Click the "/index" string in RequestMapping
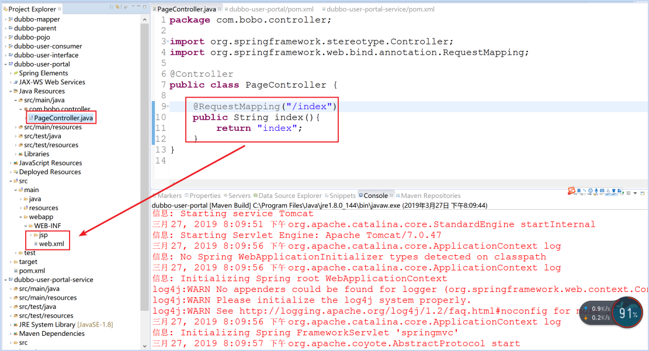The height and width of the screenshot is (351, 649). coord(309,106)
